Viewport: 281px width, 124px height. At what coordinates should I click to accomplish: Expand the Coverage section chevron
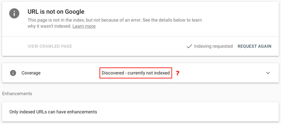(x=268, y=73)
